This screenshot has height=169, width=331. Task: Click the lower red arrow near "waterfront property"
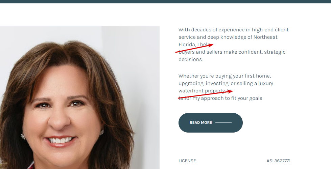(x=206, y=94)
